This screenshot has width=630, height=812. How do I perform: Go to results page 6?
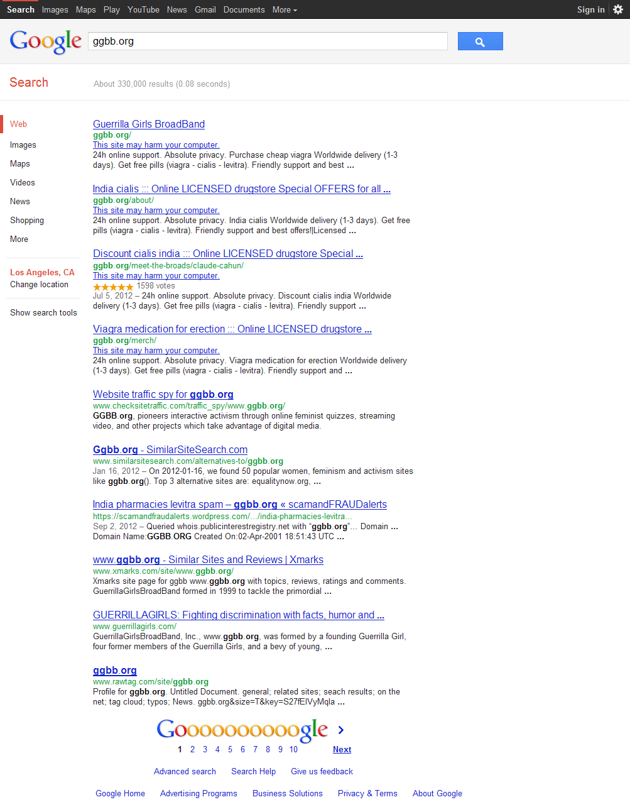(242, 749)
